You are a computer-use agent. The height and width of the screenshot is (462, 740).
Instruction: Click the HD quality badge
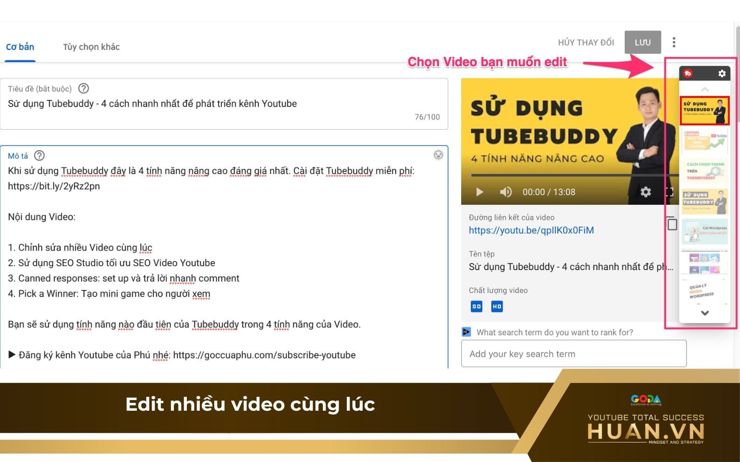tap(497, 306)
